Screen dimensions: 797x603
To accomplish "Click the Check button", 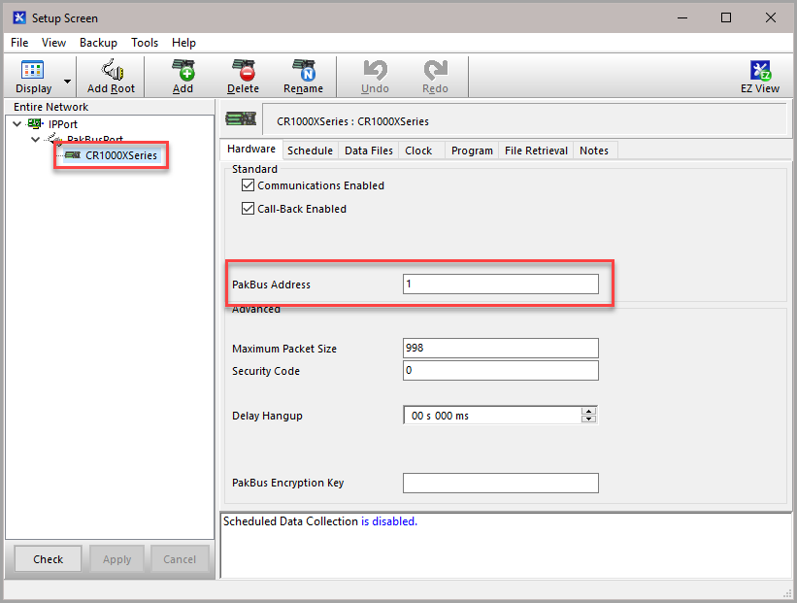I will pyautogui.click(x=48, y=559).
